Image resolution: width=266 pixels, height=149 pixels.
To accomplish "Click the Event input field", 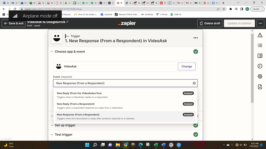I will 125,83.
